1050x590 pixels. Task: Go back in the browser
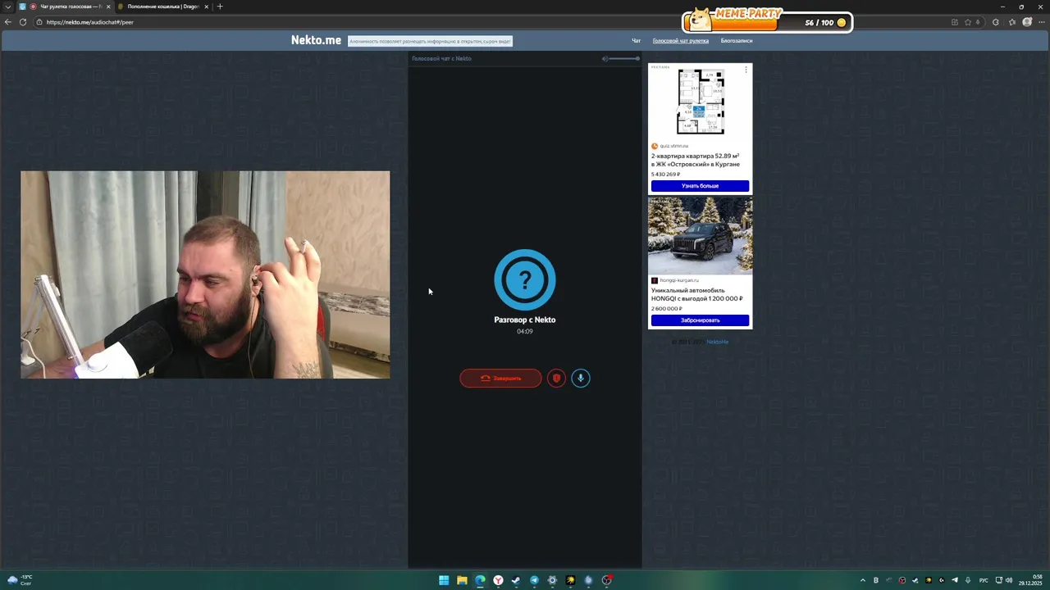(x=8, y=22)
